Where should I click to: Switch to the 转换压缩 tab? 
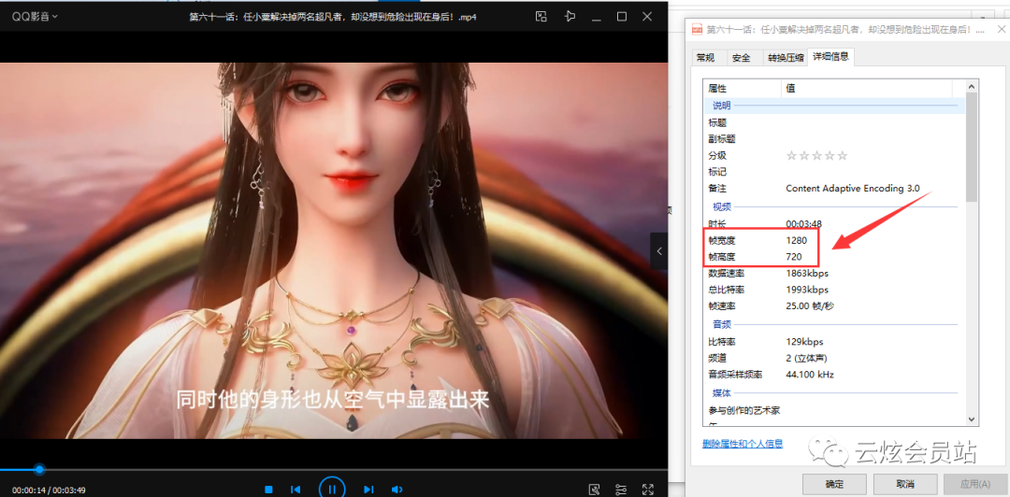coord(786,58)
